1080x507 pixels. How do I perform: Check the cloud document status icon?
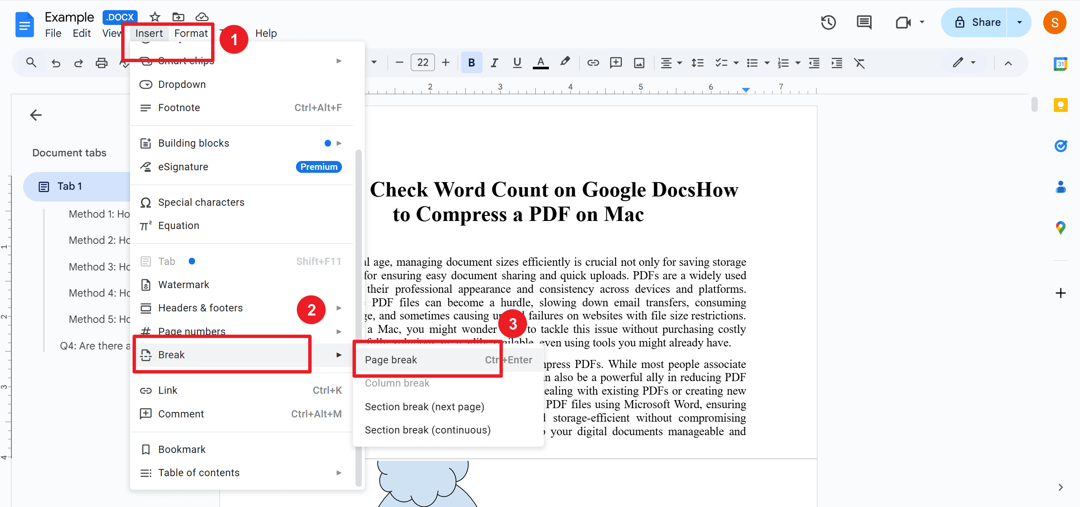tap(202, 17)
